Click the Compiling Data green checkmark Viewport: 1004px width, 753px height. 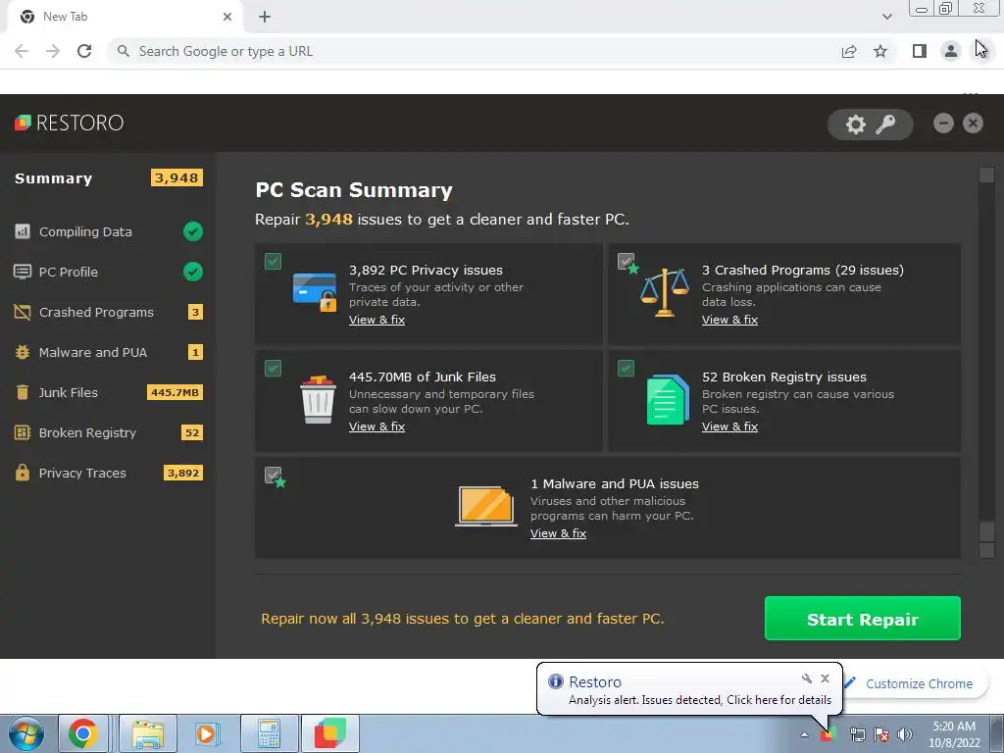(193, 231)
